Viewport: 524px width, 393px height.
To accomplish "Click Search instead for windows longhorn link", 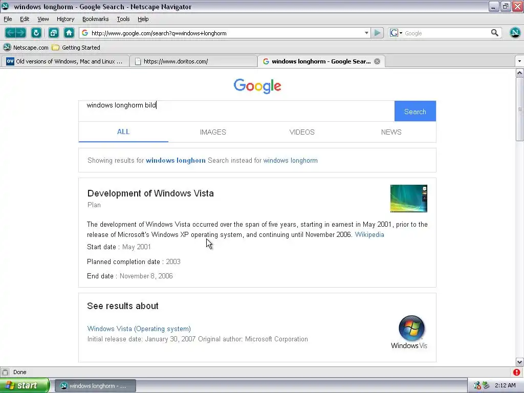I will click(291, 160).
